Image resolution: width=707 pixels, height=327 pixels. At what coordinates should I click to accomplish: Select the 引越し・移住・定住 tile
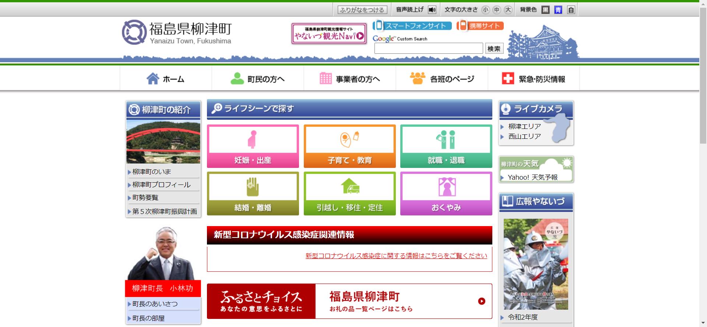pyautogui.click(x=349, y=193)
